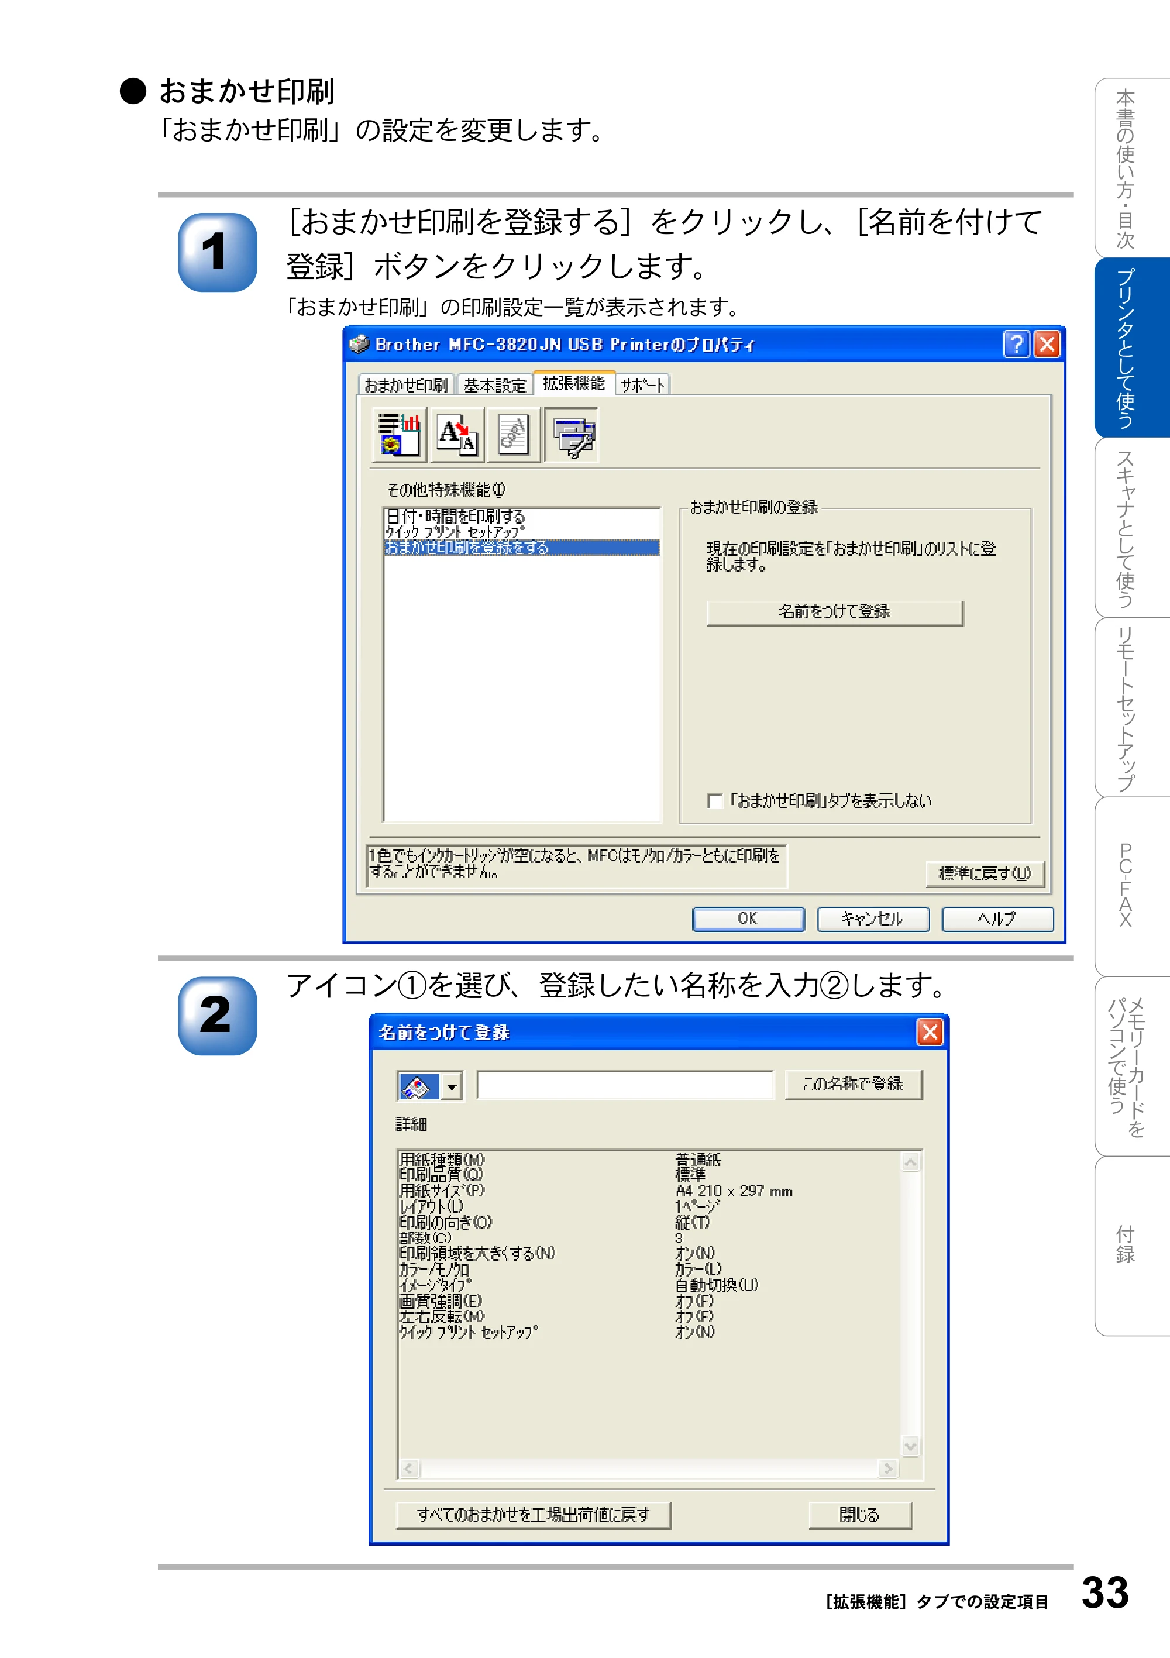Select 日付・時間を印刷する list item
The width and height of the screenshot is (1170, 1658).
click(521, 515)
